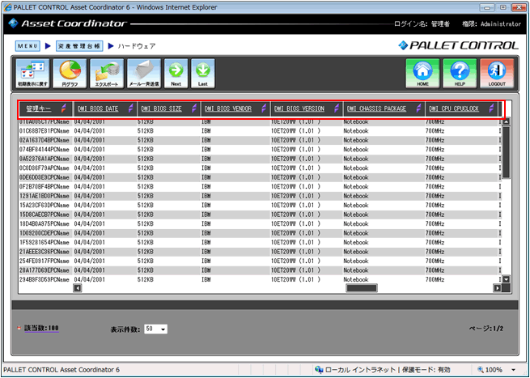Select row 01C68B7E81PCName
Image resolution: width=530 pixels, height=378 pixels.
tap(260, 131)
